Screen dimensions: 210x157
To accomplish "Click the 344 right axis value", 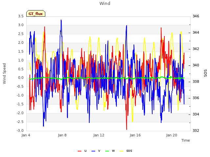I will [x=196, y=33].
